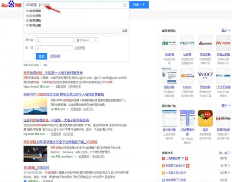Click the red badge after 大S hot topic
This screenshot has height=182, width=232.
coord(187,158)
